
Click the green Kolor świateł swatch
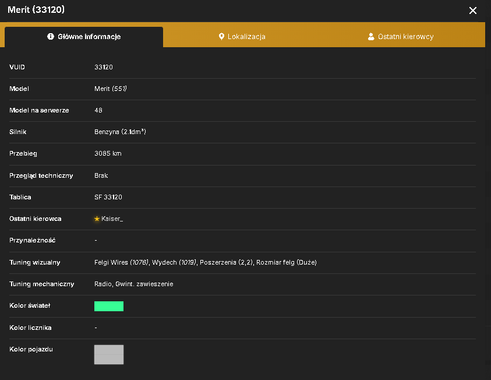point(109,306)
